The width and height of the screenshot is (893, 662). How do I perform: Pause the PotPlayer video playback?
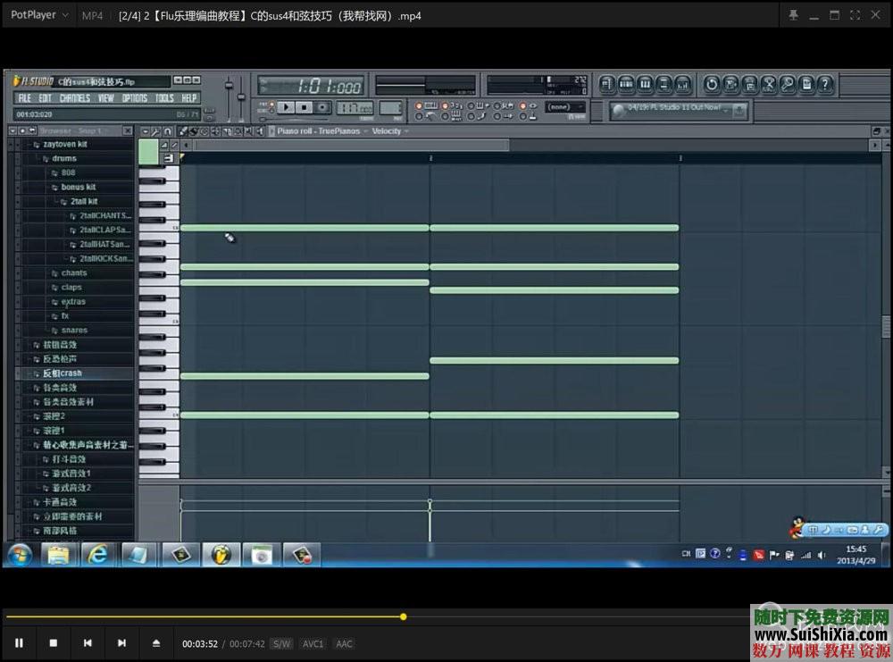tap(19, 643)
